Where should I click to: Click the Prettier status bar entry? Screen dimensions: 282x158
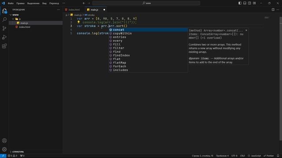(x=269, y=156)
